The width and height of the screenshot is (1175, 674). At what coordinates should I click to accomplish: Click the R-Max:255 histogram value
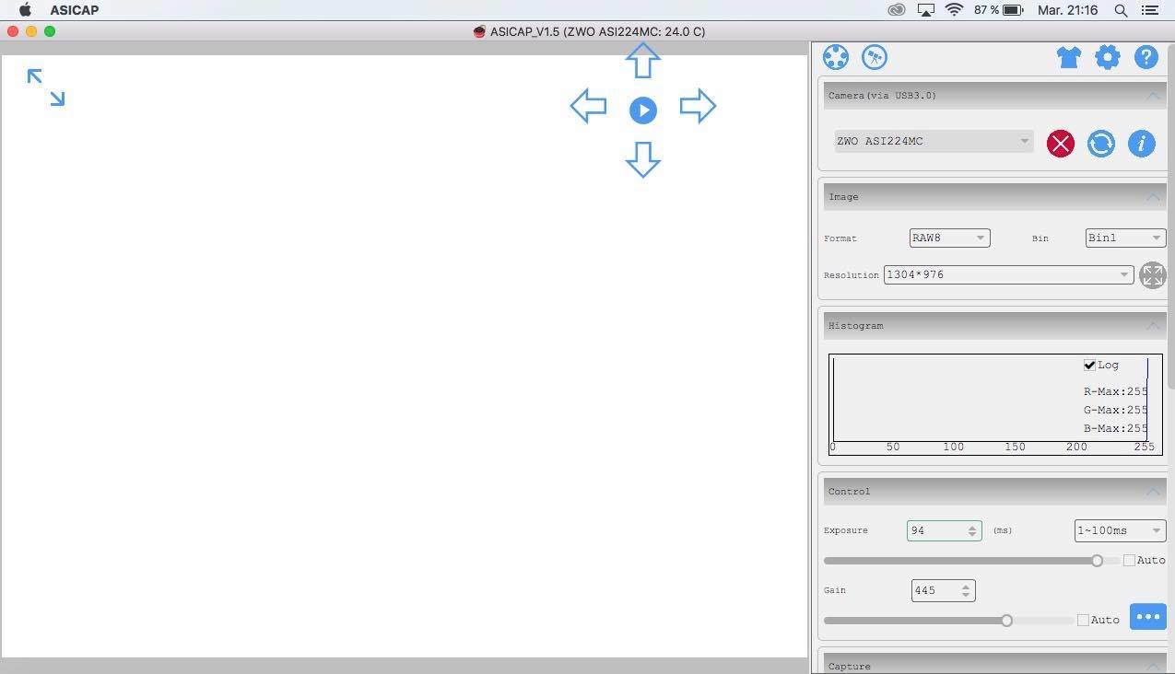1115,391
